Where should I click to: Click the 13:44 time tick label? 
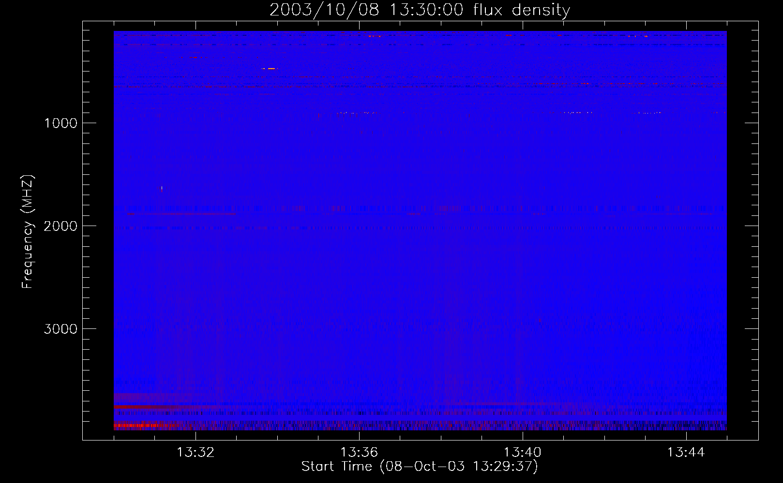(x=686, y=453)
